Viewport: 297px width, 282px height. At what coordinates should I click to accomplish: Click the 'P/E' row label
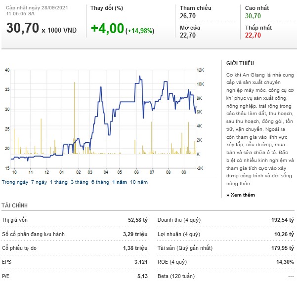point(5,276)
